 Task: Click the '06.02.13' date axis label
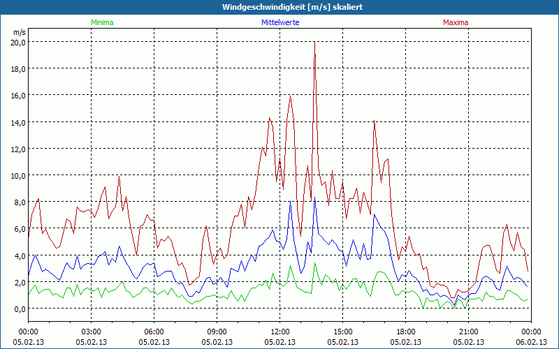[531, 342]
